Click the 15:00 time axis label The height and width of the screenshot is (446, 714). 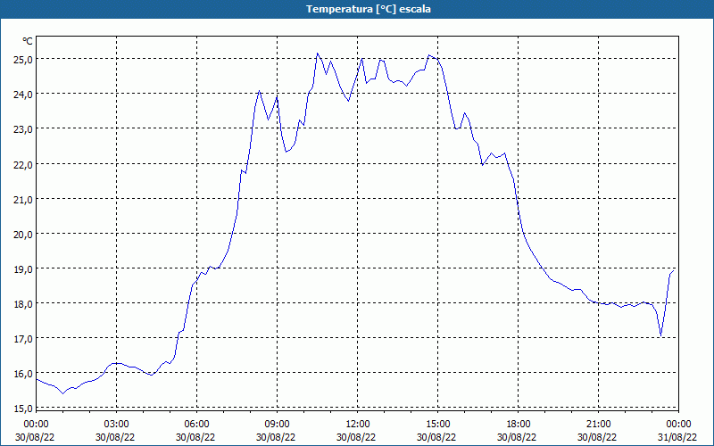pyautogui.click(x=437, y=425)
